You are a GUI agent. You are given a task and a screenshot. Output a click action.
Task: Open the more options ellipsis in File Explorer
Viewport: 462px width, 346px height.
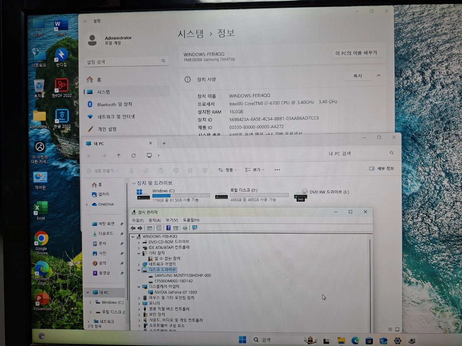pos(277,170)
